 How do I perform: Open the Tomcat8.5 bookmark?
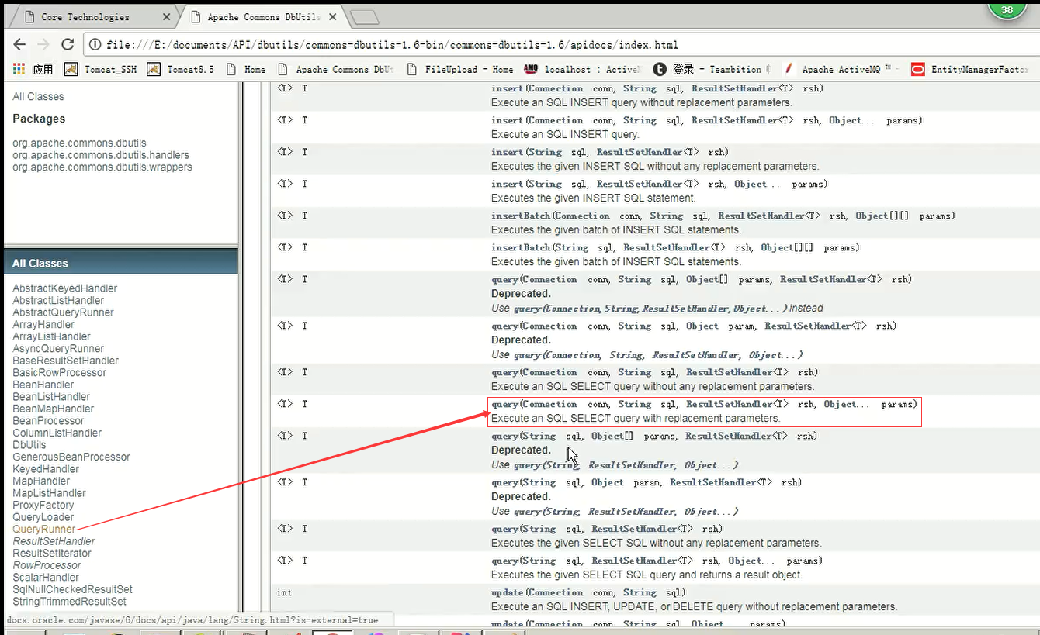click(179, 69)
